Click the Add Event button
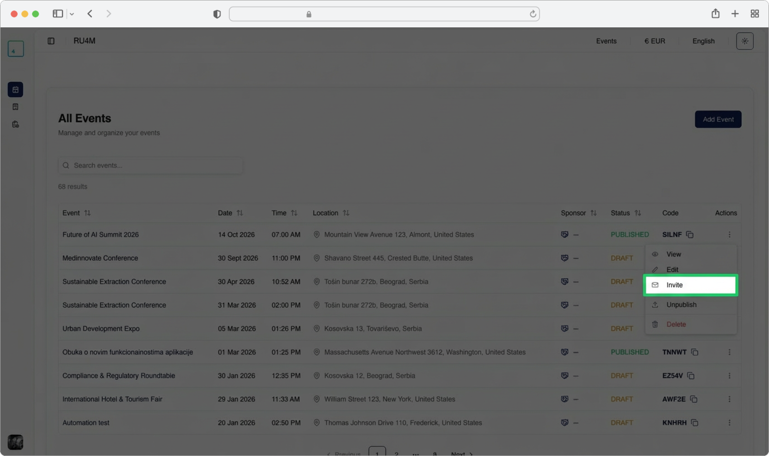This screenshot has width=769, height=456. pyautogui.click(x=718, y=120)
